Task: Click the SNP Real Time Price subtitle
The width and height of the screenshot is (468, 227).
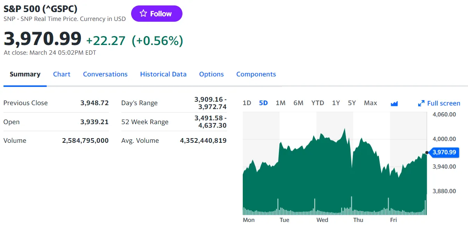Action: pyautogui.click(x=65, y=19)
